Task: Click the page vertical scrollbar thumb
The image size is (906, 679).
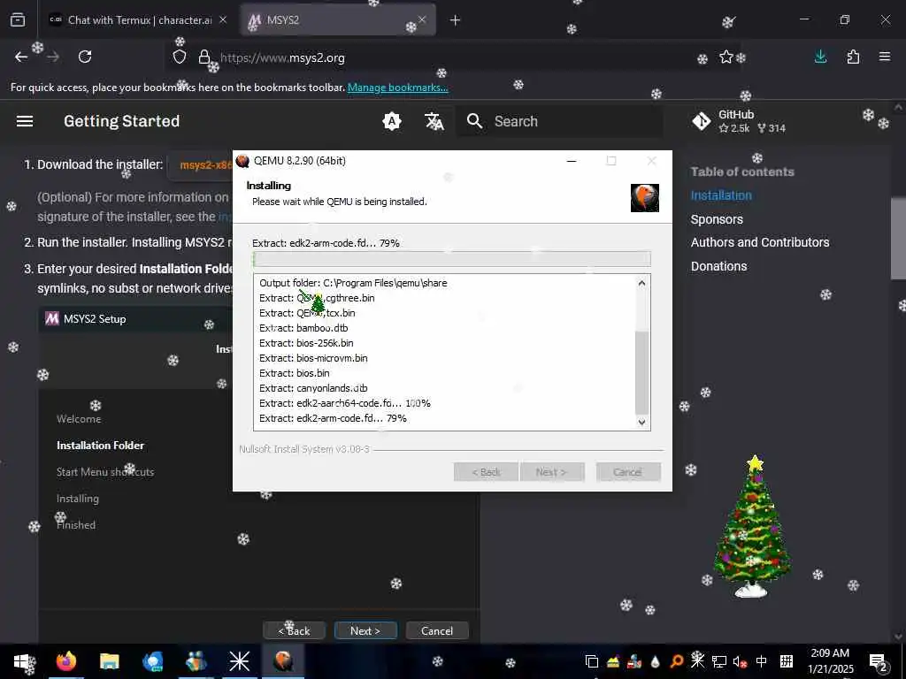Action: point(898,238)
